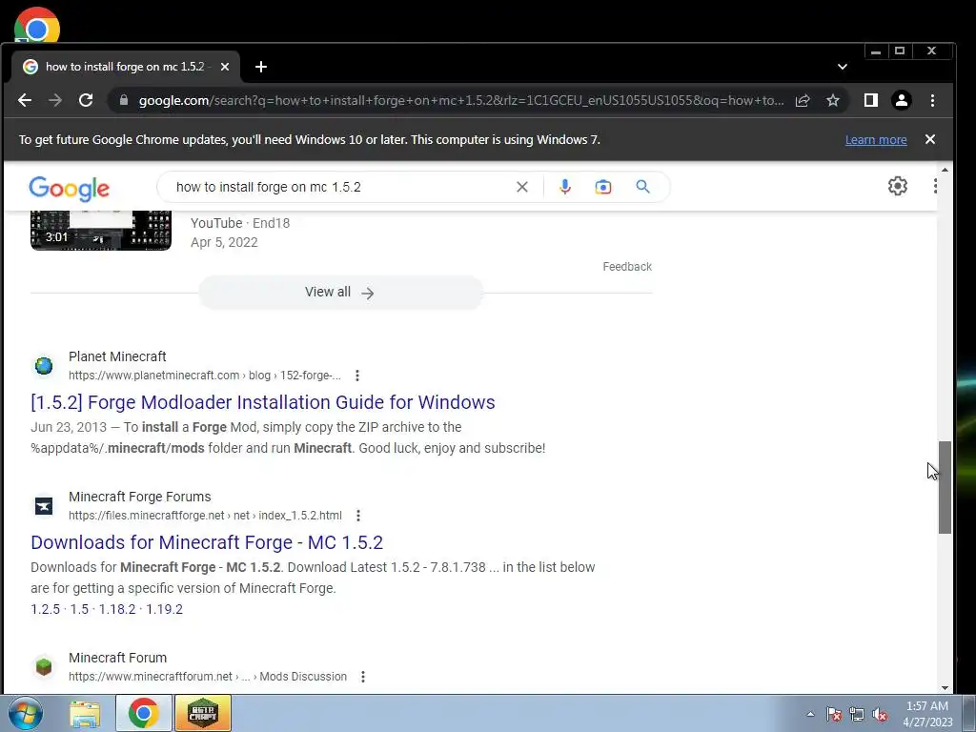Viewport: 976px width, 732px height.
Task: Open Minecraft Forge Forums favicon
Action: [x=44, y=506]
